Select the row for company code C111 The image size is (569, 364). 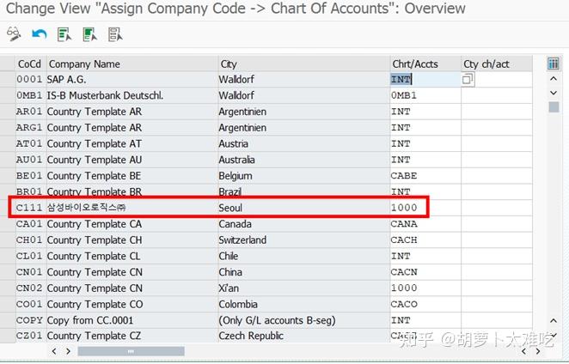8,208
